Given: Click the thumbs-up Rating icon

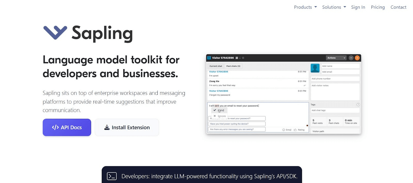Looking at the screenshot, I should coord(295,130).
